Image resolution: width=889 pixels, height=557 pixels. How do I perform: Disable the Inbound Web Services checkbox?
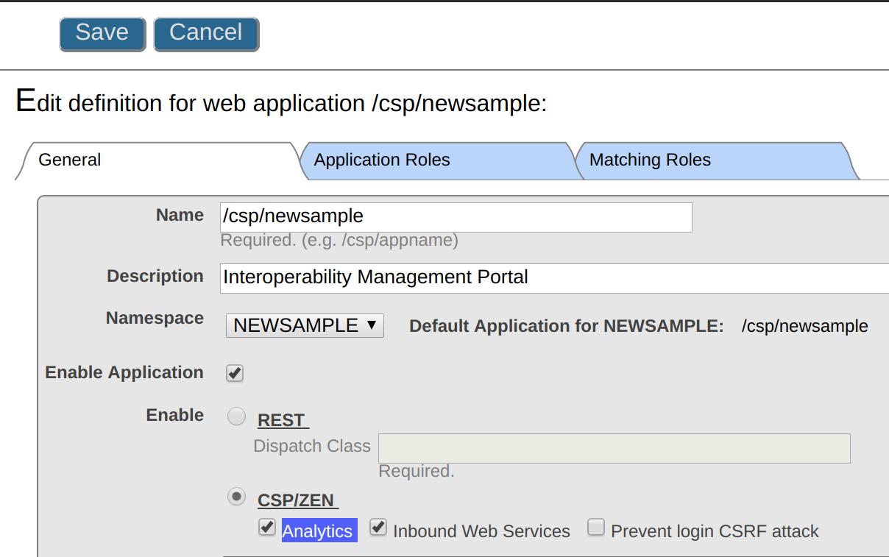378,528
